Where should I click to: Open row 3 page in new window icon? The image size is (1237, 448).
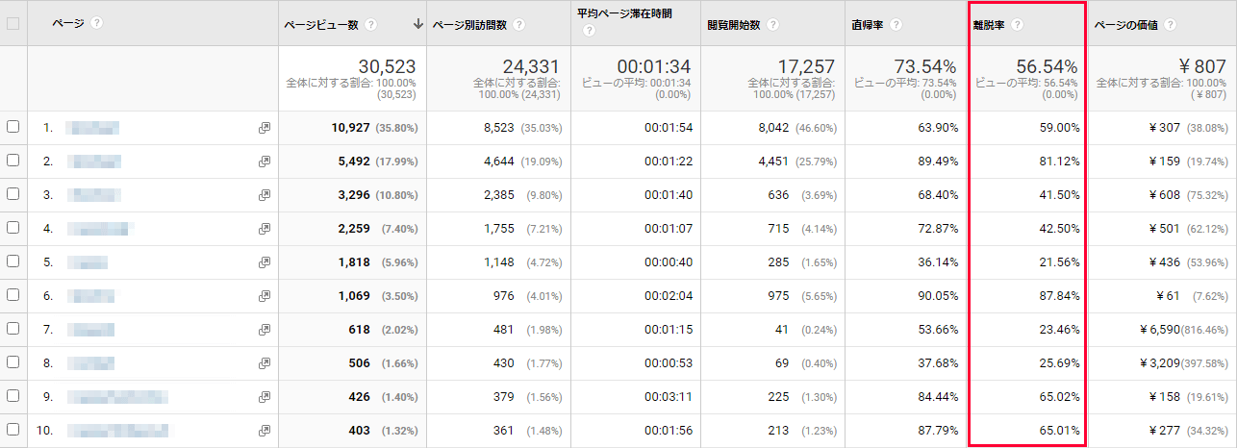[x=265, y=195]
